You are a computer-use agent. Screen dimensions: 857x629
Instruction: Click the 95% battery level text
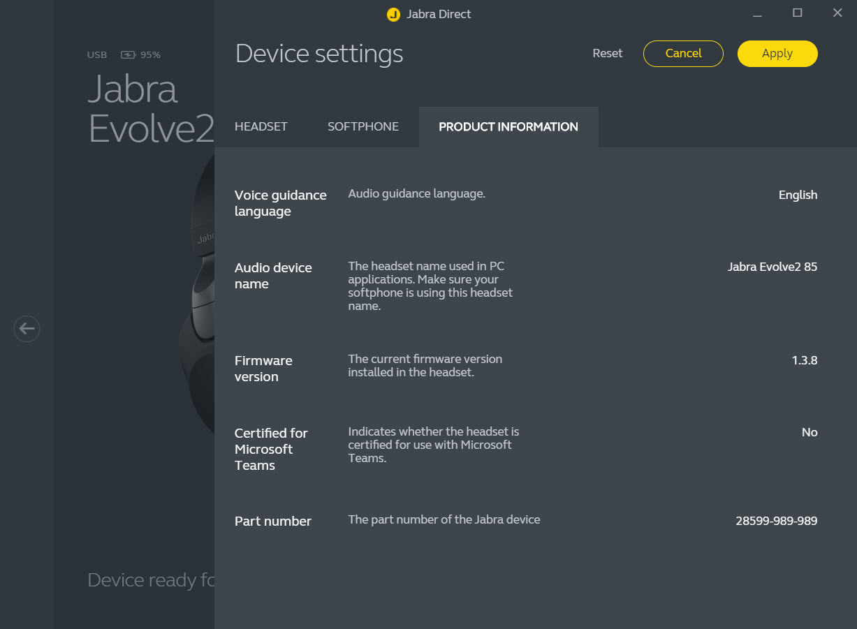click(150, 54)
